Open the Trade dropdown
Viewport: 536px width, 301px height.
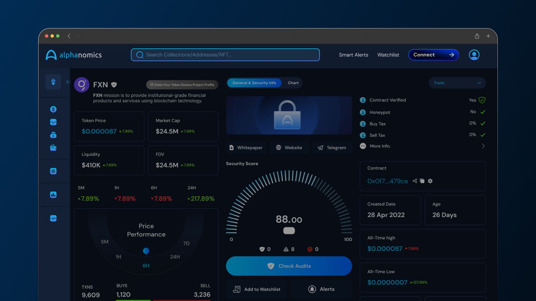click(457, 83)
